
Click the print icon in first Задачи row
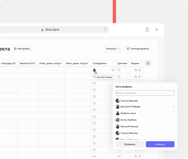click(139, 70)
